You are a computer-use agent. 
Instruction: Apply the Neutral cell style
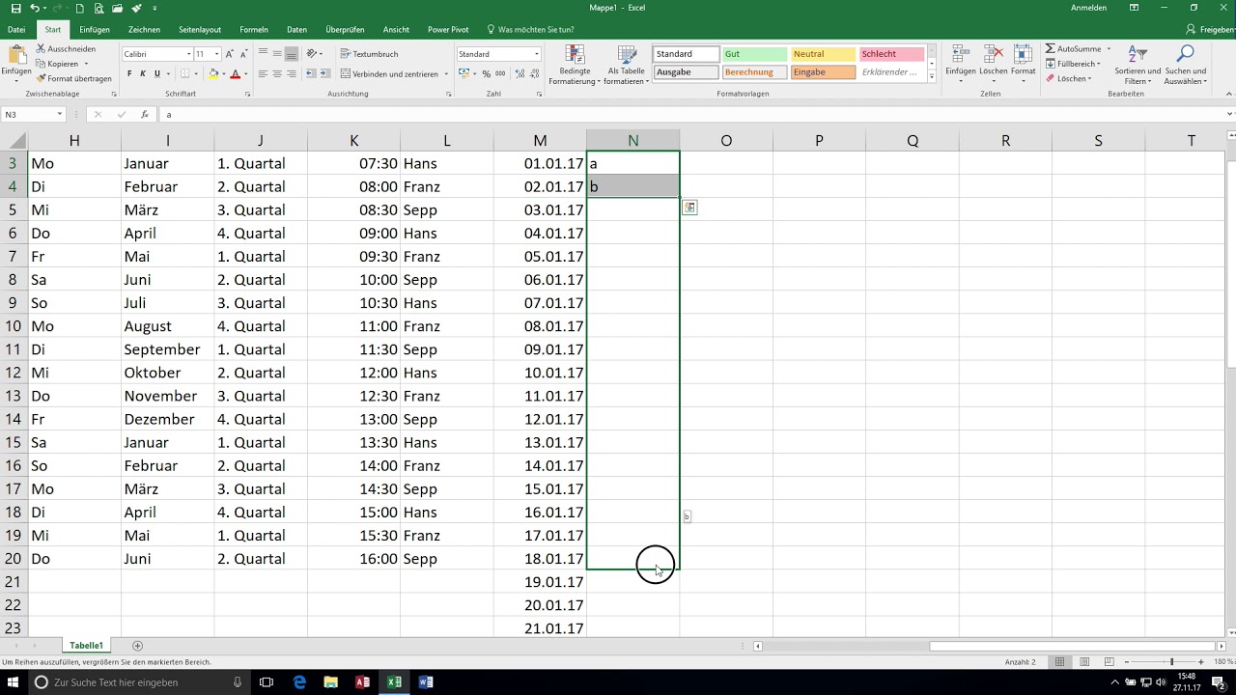tap(822, 54)
